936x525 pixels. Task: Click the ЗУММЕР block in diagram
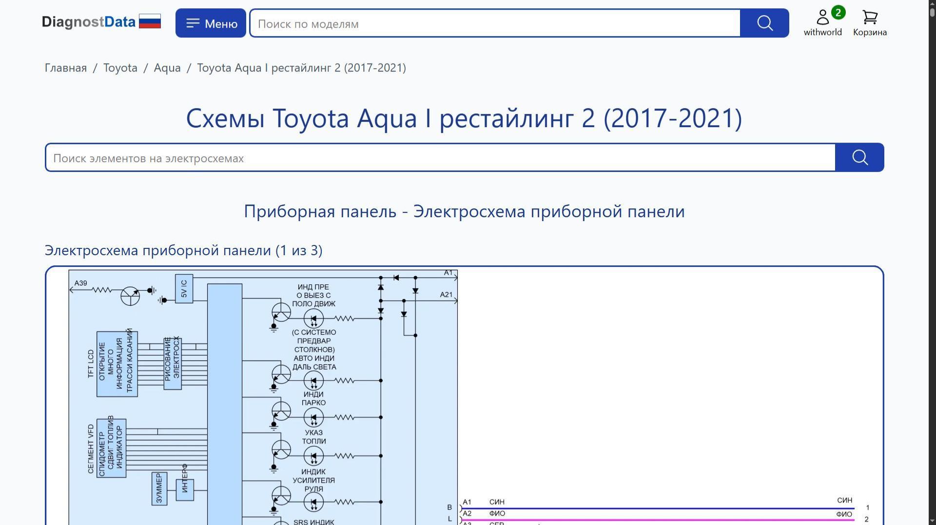point(159,488)
